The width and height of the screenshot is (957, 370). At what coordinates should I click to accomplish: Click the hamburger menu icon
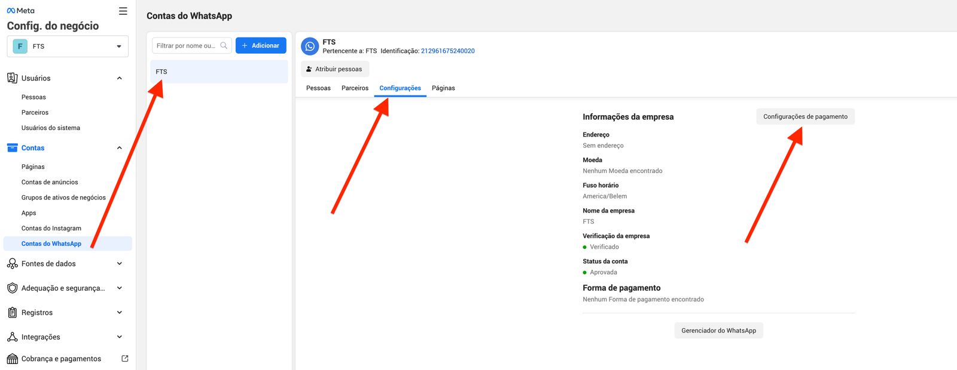[x=123, y=11]
